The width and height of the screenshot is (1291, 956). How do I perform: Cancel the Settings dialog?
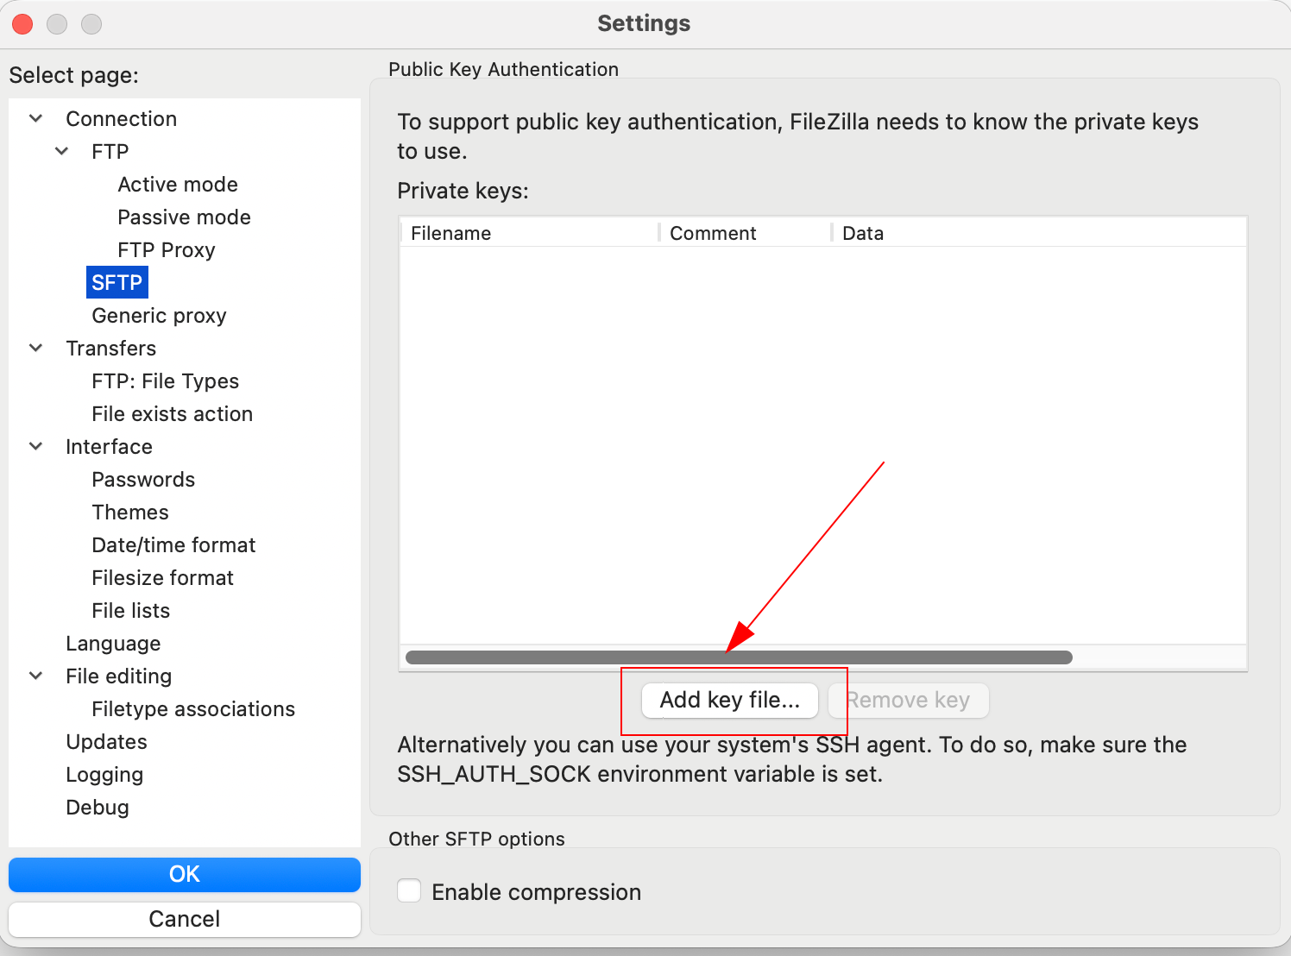pyautogui.click(x=184, y=919)
